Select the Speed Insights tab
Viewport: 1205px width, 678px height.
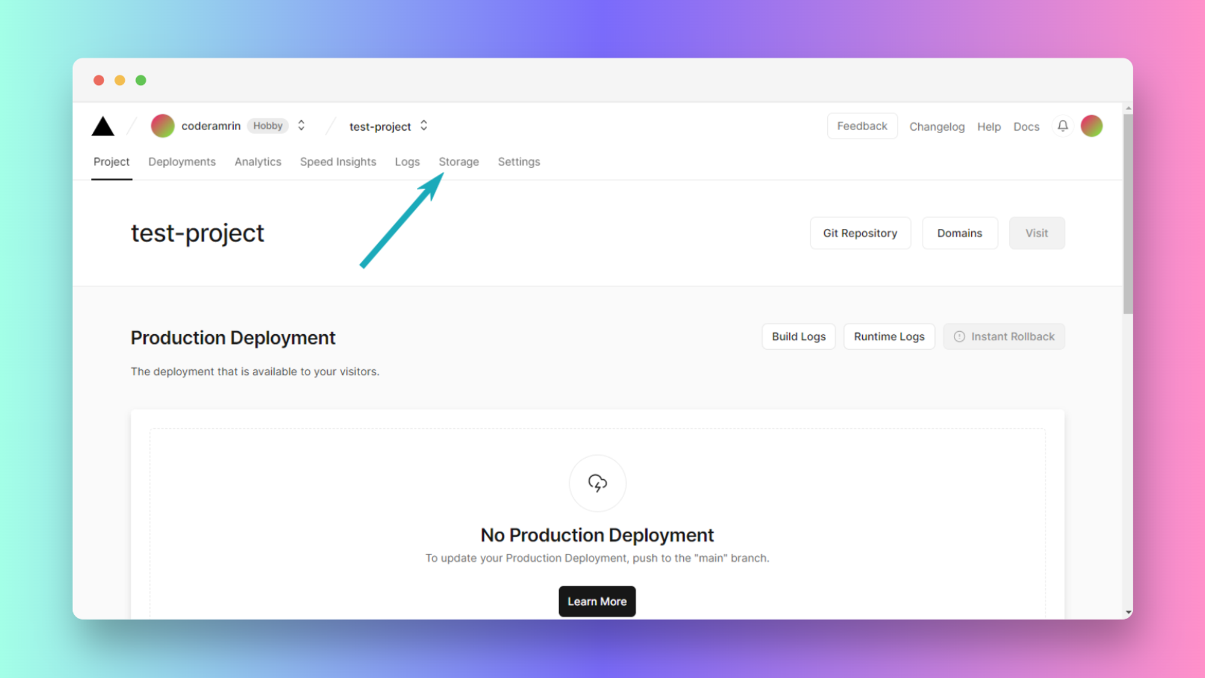[337, 161]
